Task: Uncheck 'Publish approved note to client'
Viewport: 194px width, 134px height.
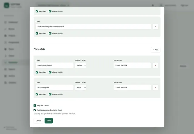Action: point(35,110)
